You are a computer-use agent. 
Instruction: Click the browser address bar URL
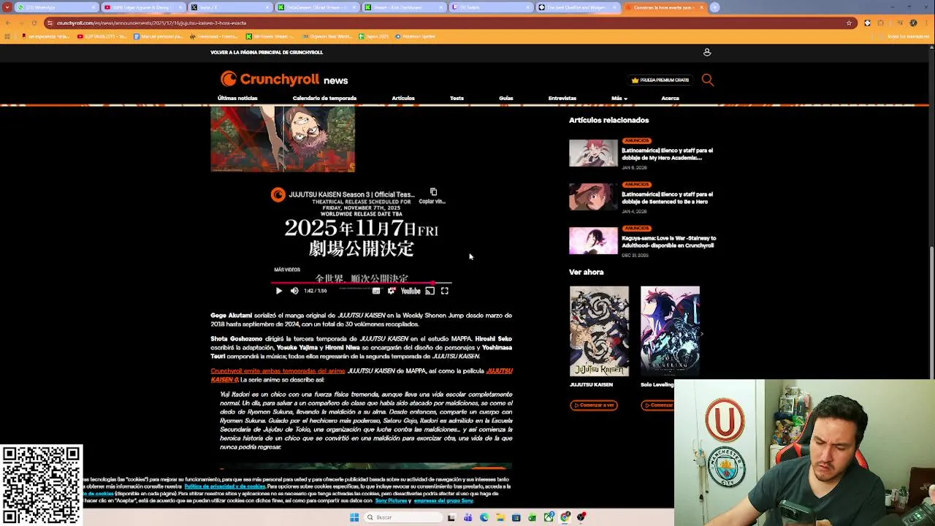[x=152, y=23]
